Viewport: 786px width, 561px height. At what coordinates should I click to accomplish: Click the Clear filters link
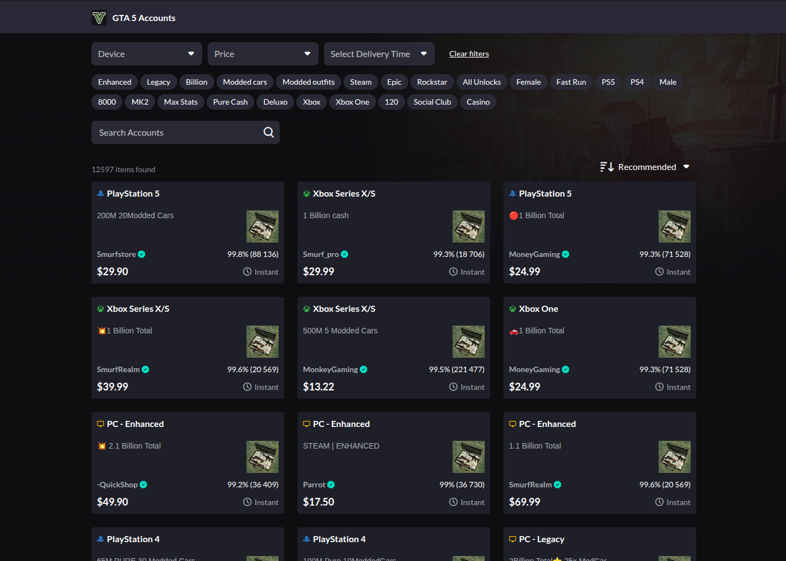(x=469, y=54)
